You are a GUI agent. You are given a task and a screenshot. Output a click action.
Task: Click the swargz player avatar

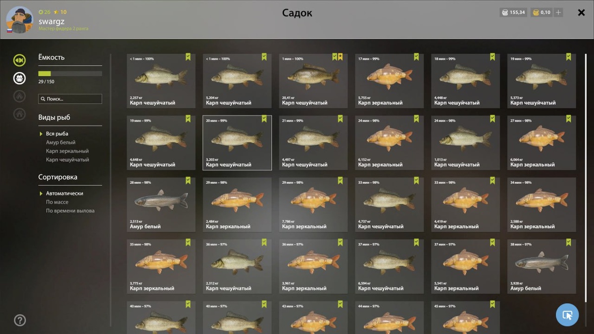click(x=19, y=20)
